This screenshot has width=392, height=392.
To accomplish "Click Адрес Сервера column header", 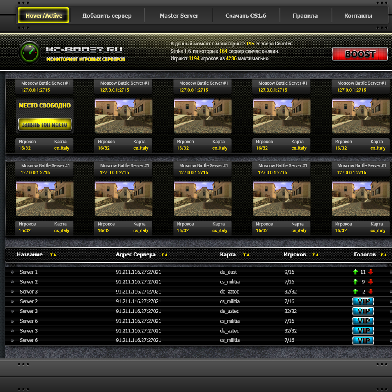I will click(136, 254).
